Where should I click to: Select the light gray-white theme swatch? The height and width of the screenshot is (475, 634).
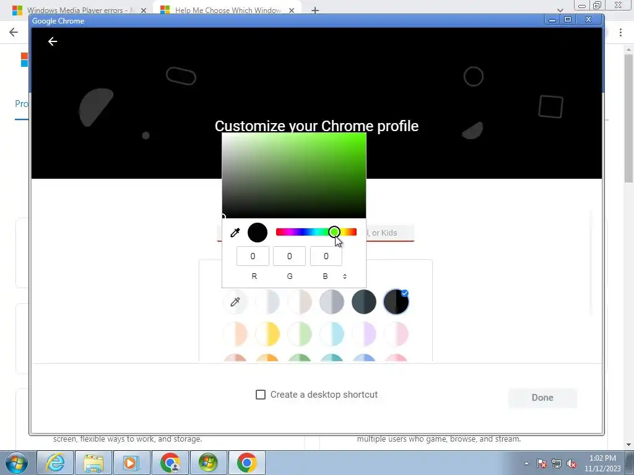(267, 302)
